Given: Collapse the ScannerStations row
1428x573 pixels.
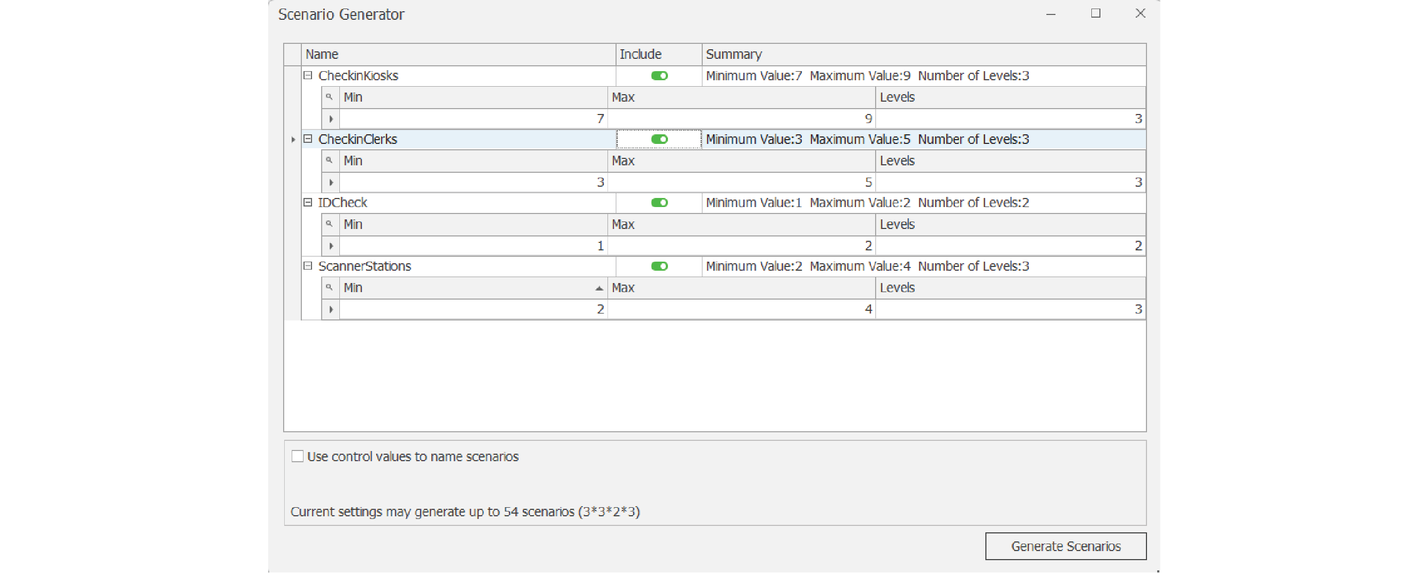Looking at the screenshot, I should 308,266.
